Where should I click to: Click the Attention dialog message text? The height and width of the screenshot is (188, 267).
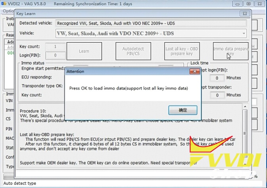click(x=129, y=88)
